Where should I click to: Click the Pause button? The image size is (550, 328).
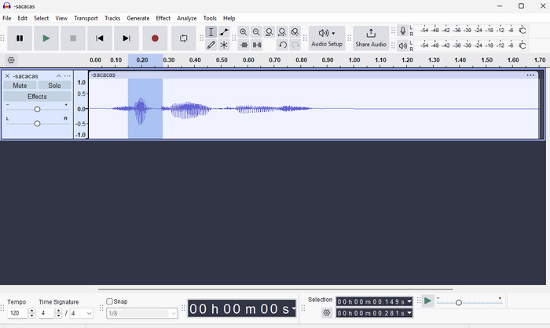(20, 38)
